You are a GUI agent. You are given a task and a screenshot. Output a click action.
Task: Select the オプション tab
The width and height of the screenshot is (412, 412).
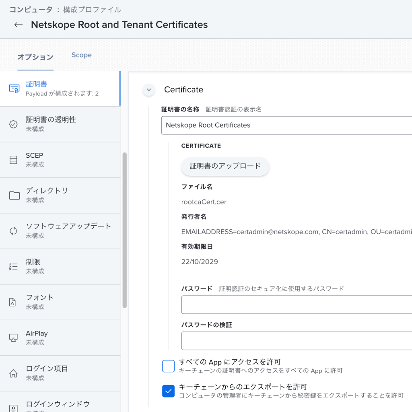point(35,57)
